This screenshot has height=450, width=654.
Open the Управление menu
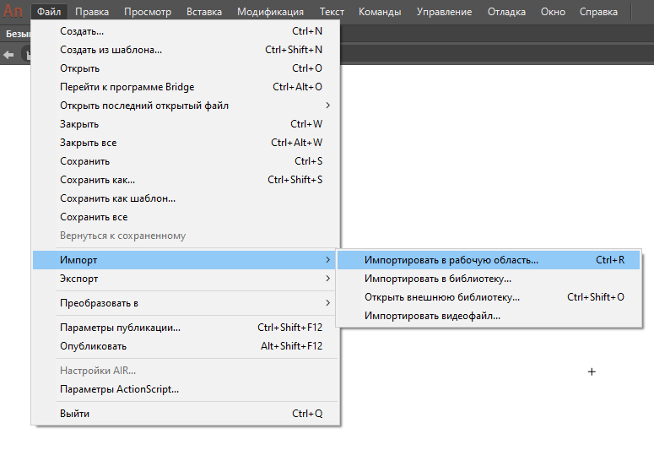tap(444, 12)
